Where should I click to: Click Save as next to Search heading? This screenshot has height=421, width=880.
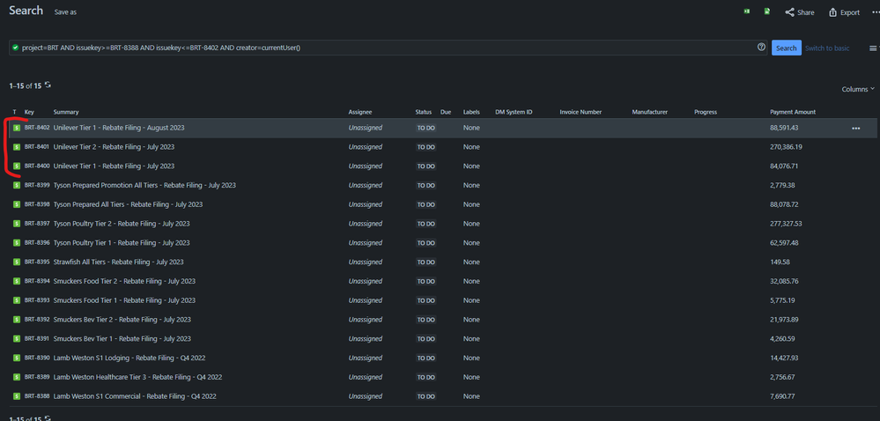click(x=65, y=12)
